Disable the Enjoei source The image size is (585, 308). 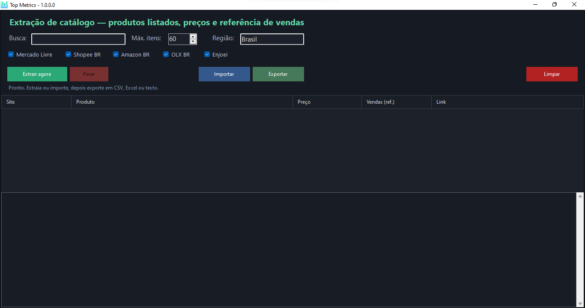[207, 54]
